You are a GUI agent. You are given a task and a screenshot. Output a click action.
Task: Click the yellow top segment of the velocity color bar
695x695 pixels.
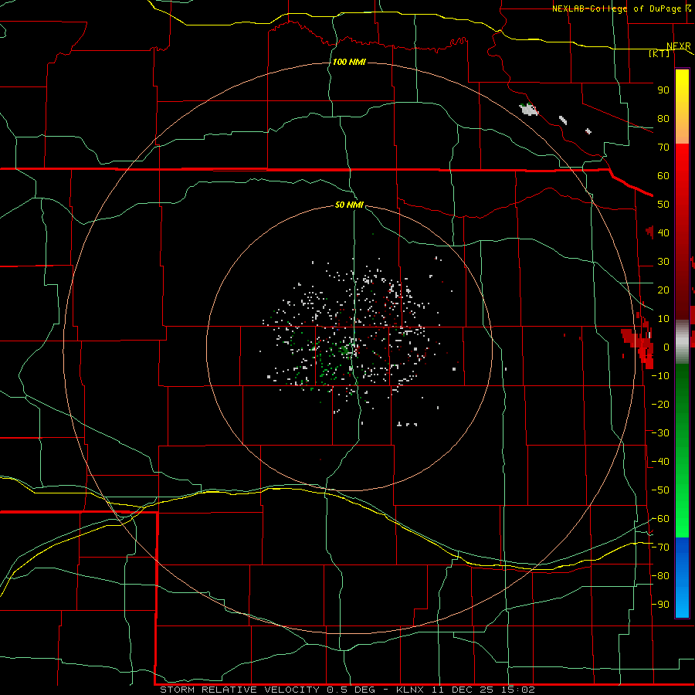pos(682,107)
